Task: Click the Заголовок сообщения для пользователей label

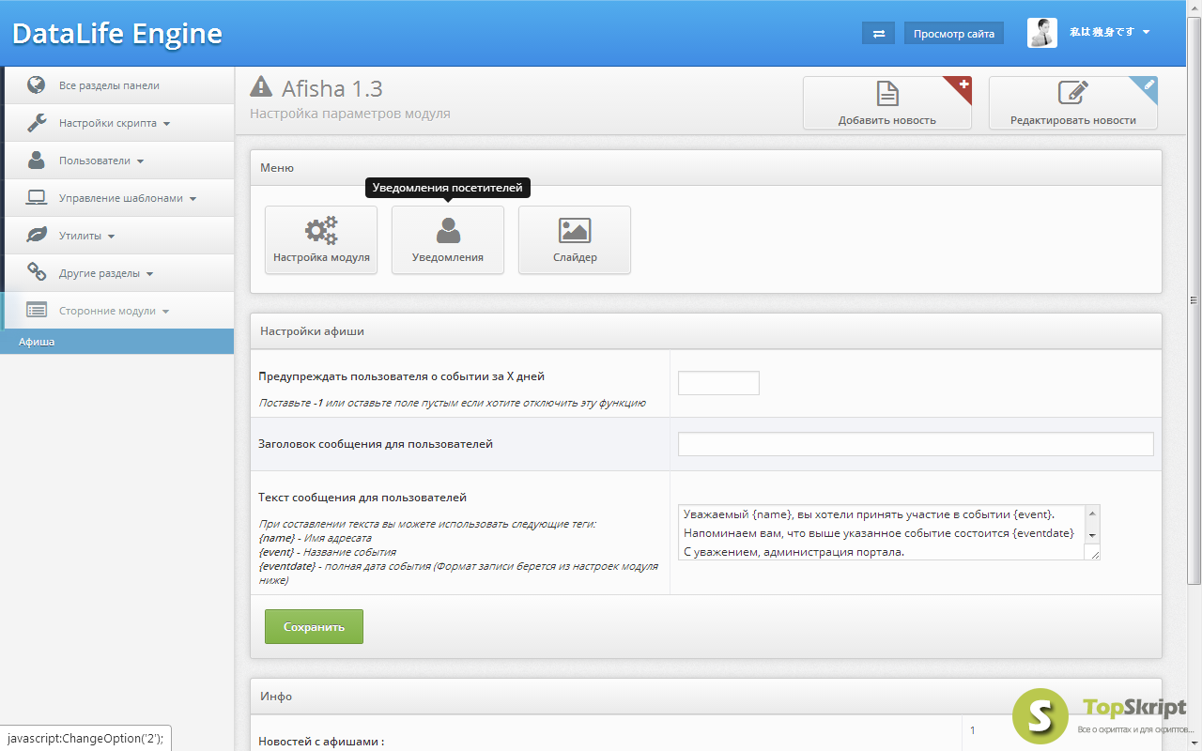Action: (x=376, y=444)
